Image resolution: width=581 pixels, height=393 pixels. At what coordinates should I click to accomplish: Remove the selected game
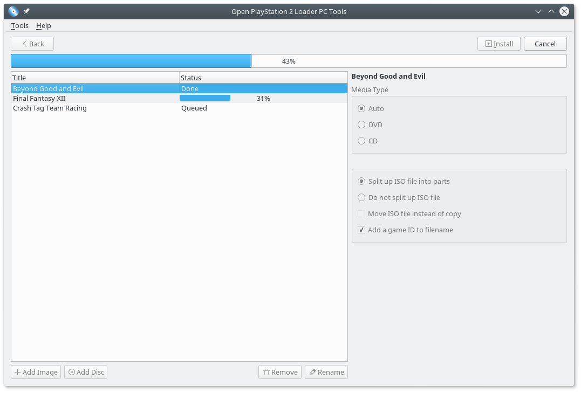[x=280, y=372]
